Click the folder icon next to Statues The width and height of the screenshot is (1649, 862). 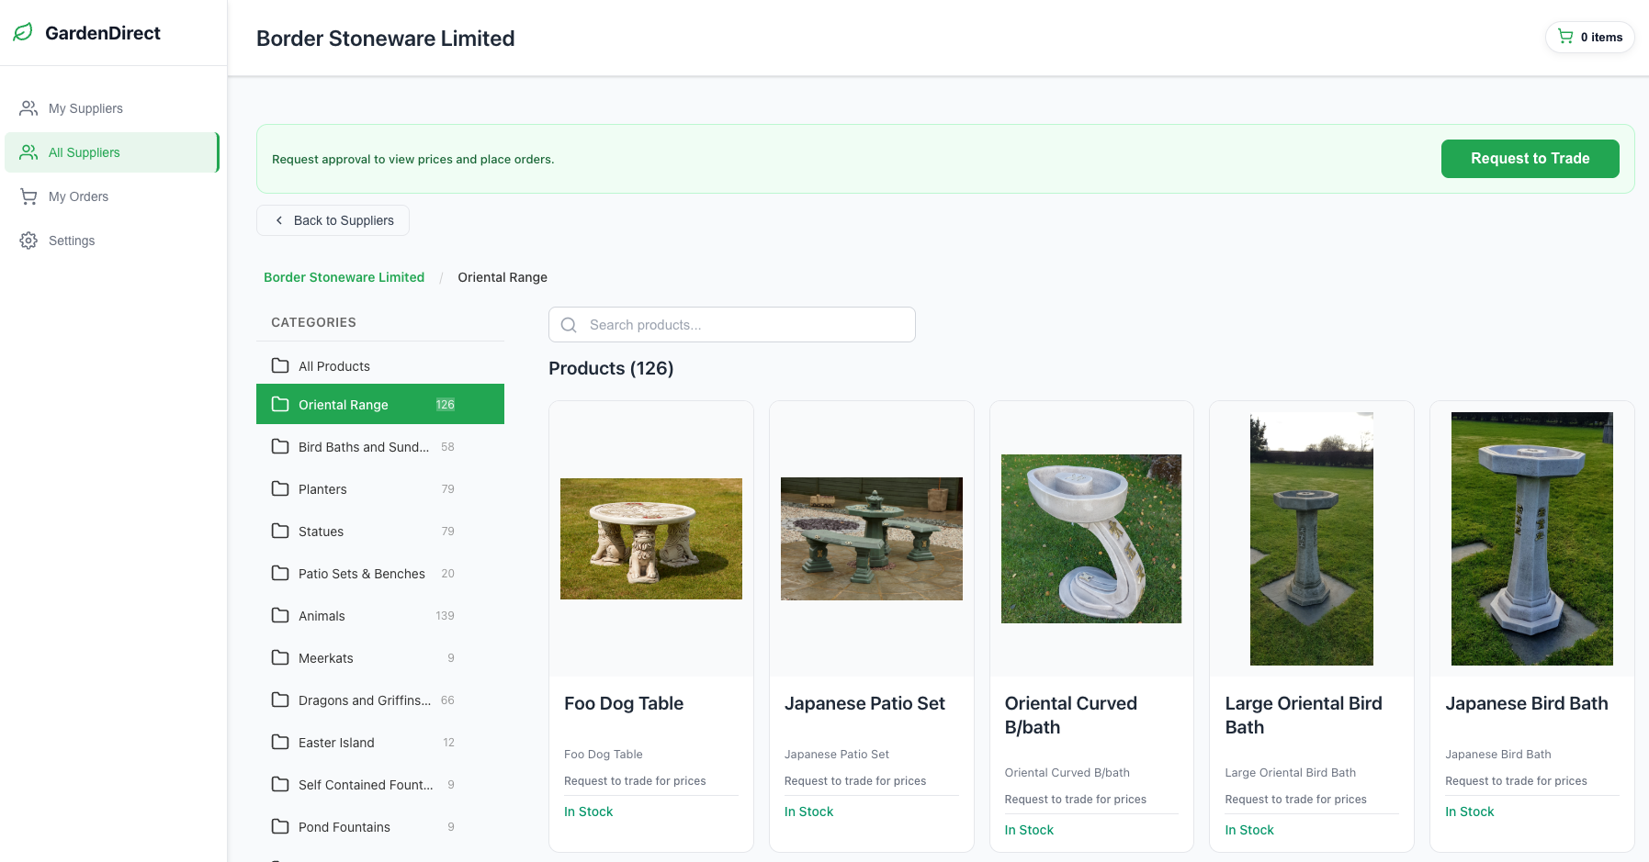[280, 531]
